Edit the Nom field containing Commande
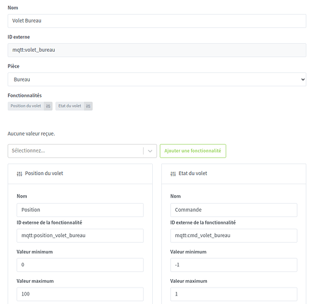The image size is (311, 304). click(234, 210)
